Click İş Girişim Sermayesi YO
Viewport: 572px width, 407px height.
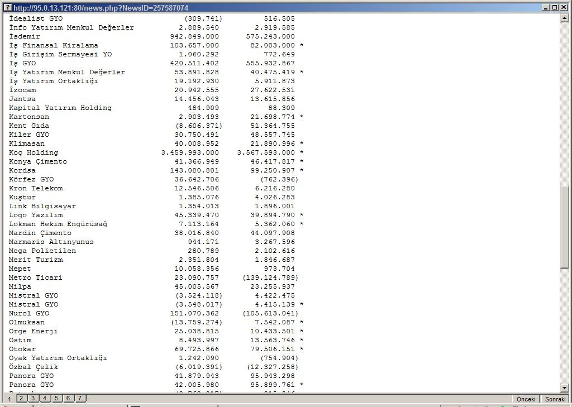click(x=60, y=54)
